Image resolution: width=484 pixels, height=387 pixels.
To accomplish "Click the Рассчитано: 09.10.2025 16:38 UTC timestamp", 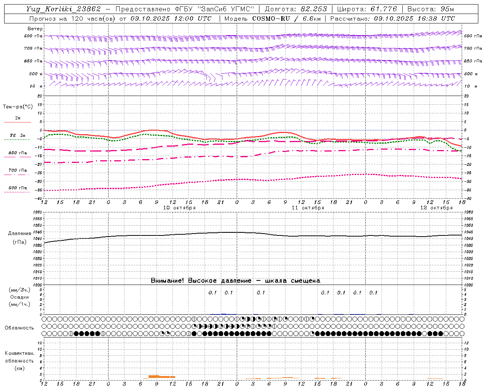I will click(x=392, y=19).
